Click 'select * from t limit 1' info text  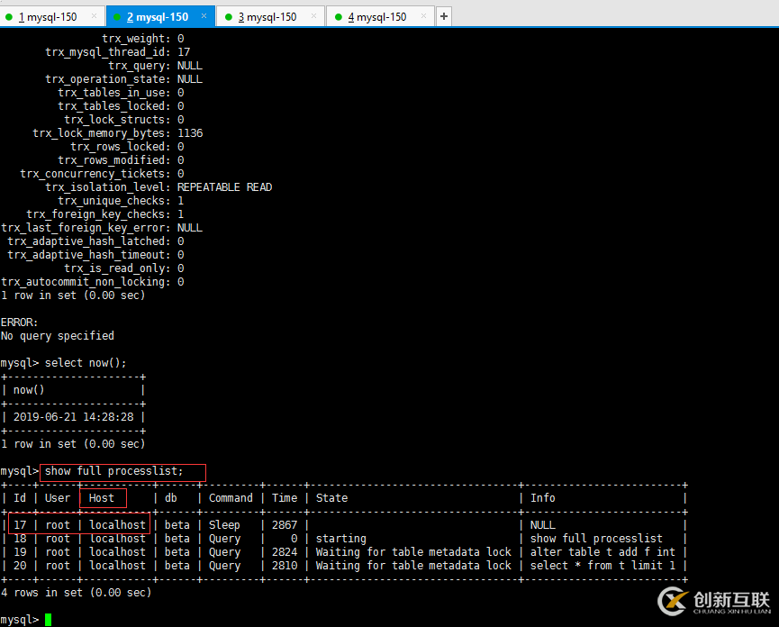602,566
